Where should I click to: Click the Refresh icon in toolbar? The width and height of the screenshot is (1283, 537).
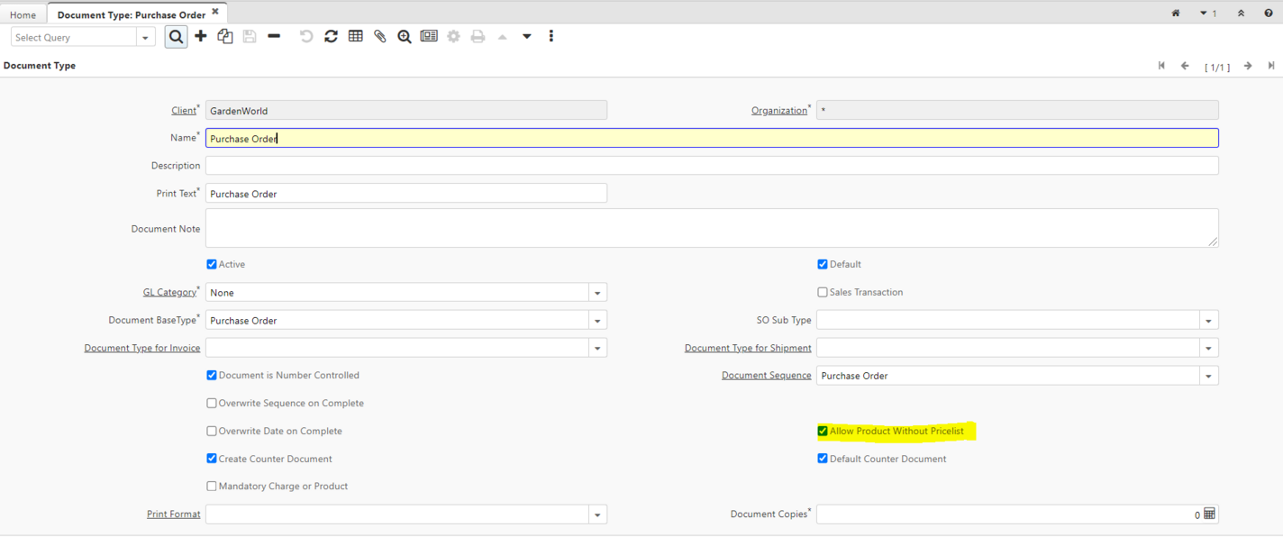(331, 36)
